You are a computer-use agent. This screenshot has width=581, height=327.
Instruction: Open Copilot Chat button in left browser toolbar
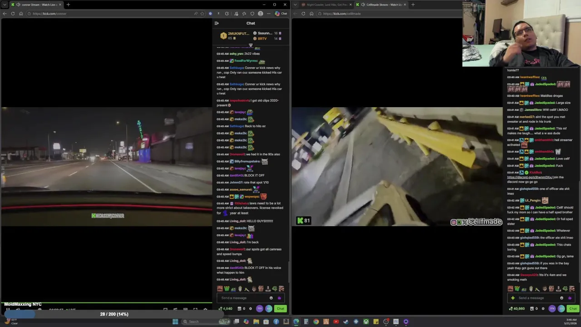281,14
